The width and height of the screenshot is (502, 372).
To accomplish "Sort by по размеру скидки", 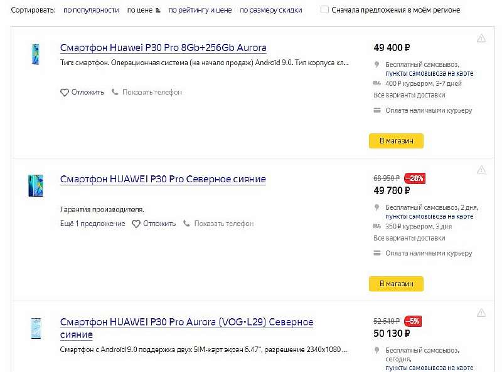I will (x=270, y=10).
